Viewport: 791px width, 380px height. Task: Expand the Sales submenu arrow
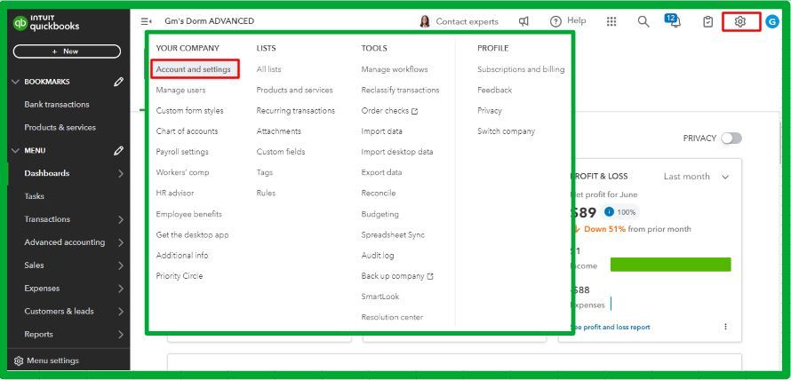coord(121,265)
